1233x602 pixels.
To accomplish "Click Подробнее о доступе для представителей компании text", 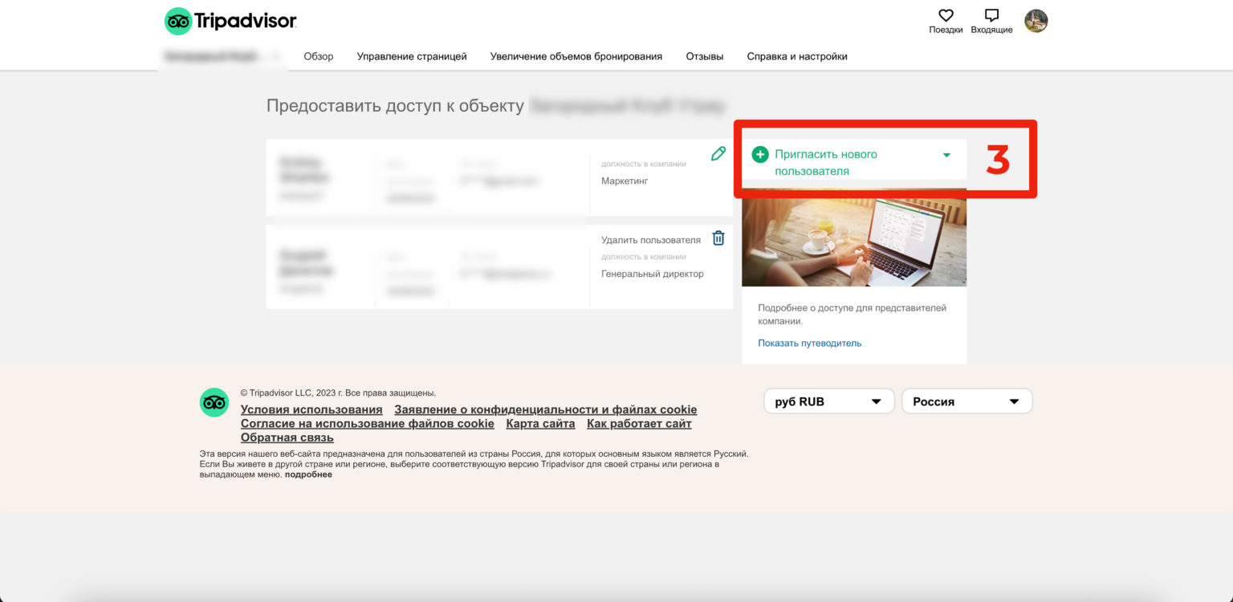I will (853, 314).
